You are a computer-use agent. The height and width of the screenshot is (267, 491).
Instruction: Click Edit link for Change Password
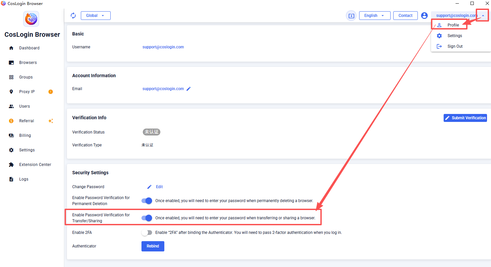[159, 187]
